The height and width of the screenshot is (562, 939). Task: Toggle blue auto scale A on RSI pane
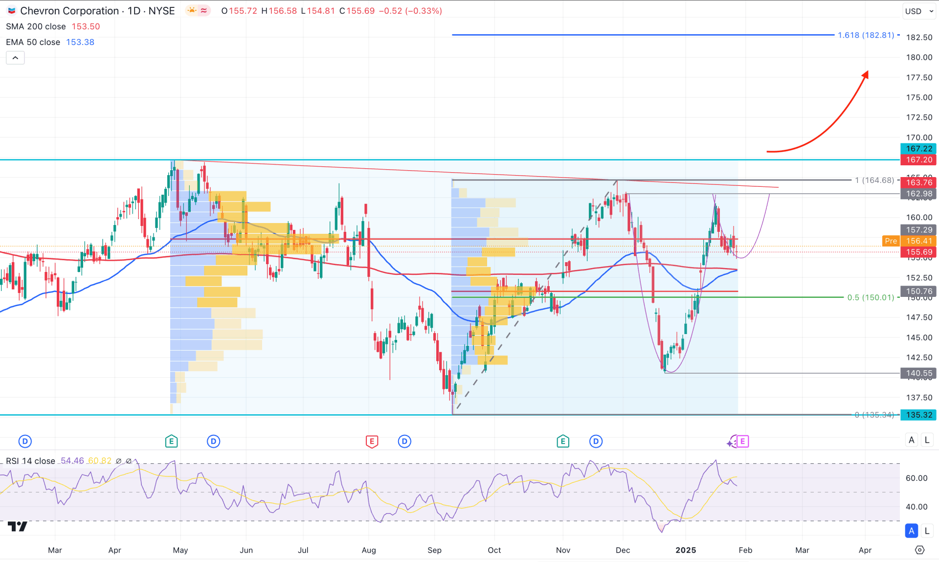tap(912, 531)
